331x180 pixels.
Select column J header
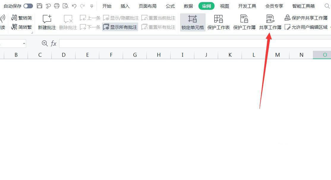click(206, 55)
